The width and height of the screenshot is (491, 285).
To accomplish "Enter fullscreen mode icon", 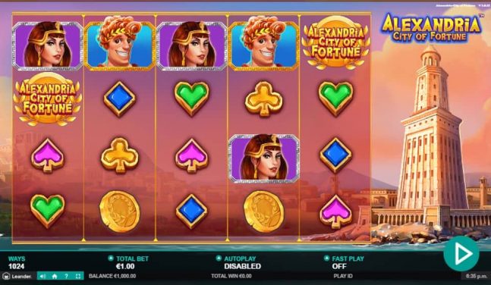I will click(x=78, y=276).
